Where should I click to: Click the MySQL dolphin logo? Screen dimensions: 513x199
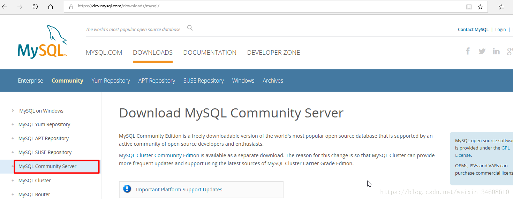(x=43, y=41)
